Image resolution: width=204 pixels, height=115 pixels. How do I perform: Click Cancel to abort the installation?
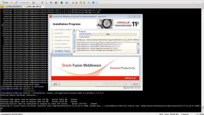[135, 84]
